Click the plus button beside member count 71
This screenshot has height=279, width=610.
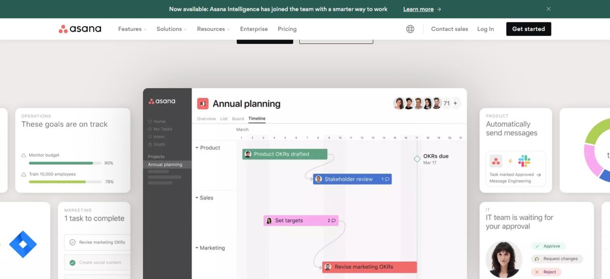coord(455,103)
